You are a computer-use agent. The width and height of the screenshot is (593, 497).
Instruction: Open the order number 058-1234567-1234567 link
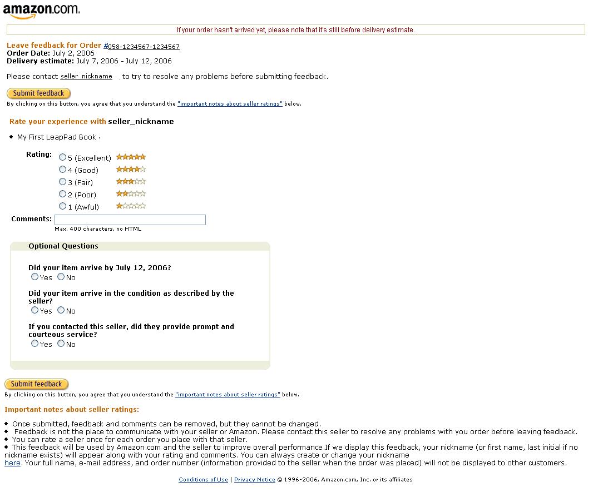[x=141, y=47]
